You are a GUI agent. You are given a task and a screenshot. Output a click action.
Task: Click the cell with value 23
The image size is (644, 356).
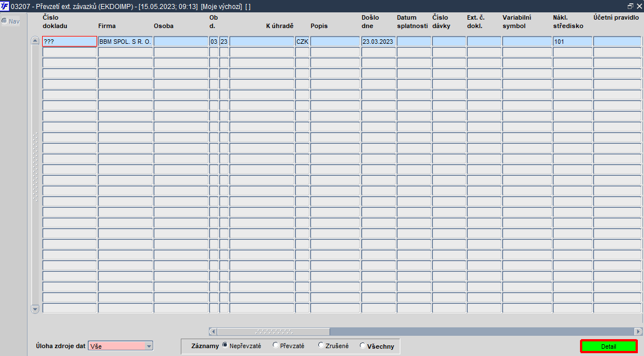coord(224,42)
